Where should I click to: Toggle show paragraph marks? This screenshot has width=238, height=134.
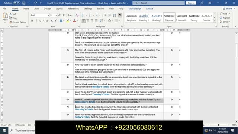[x=120, y=15]
